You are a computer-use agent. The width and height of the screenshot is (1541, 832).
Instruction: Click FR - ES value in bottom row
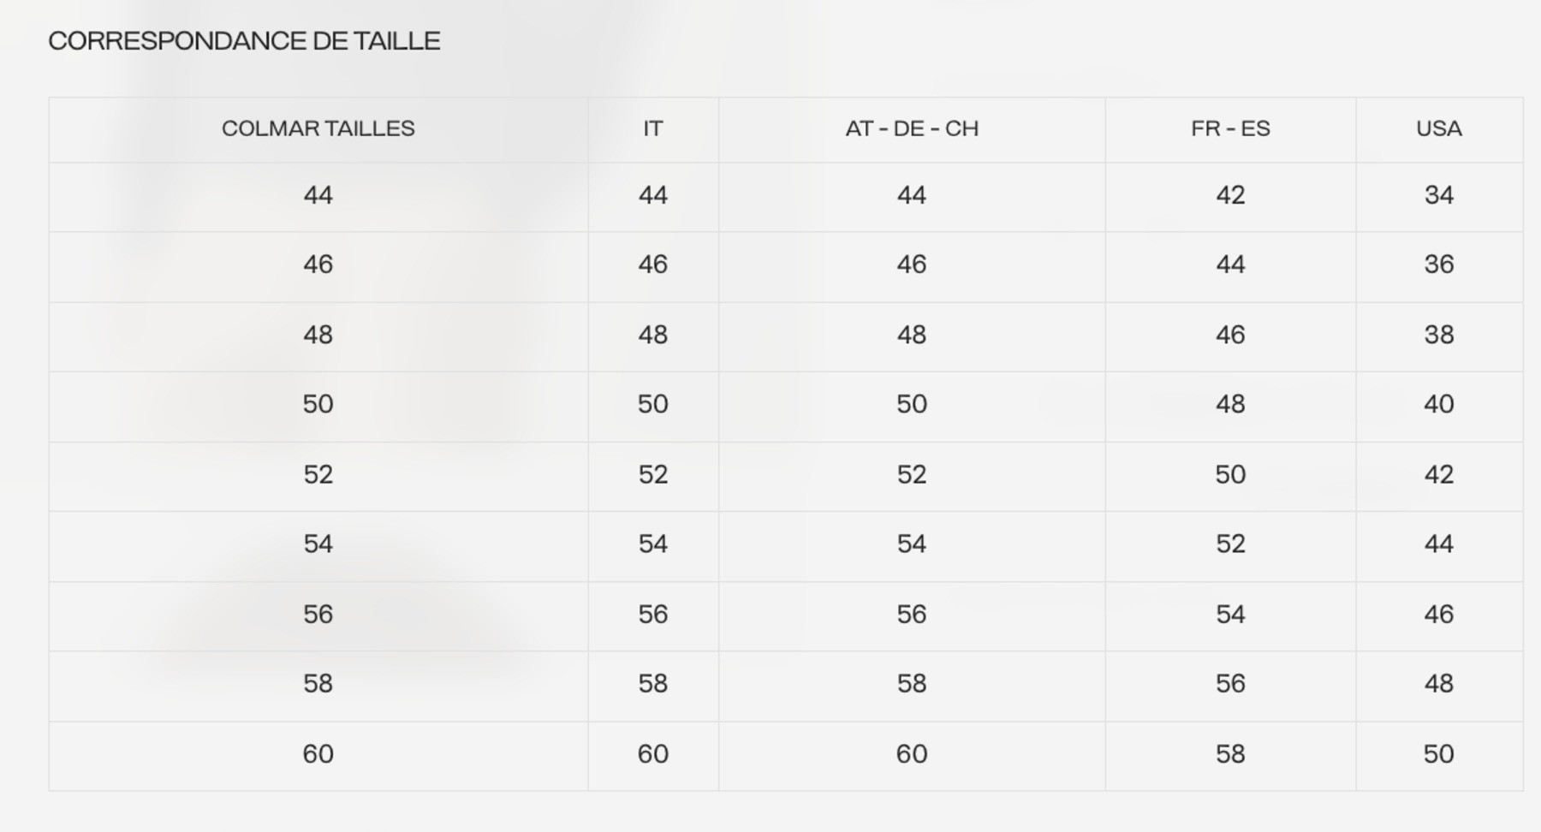click(x=1229, y=754)
